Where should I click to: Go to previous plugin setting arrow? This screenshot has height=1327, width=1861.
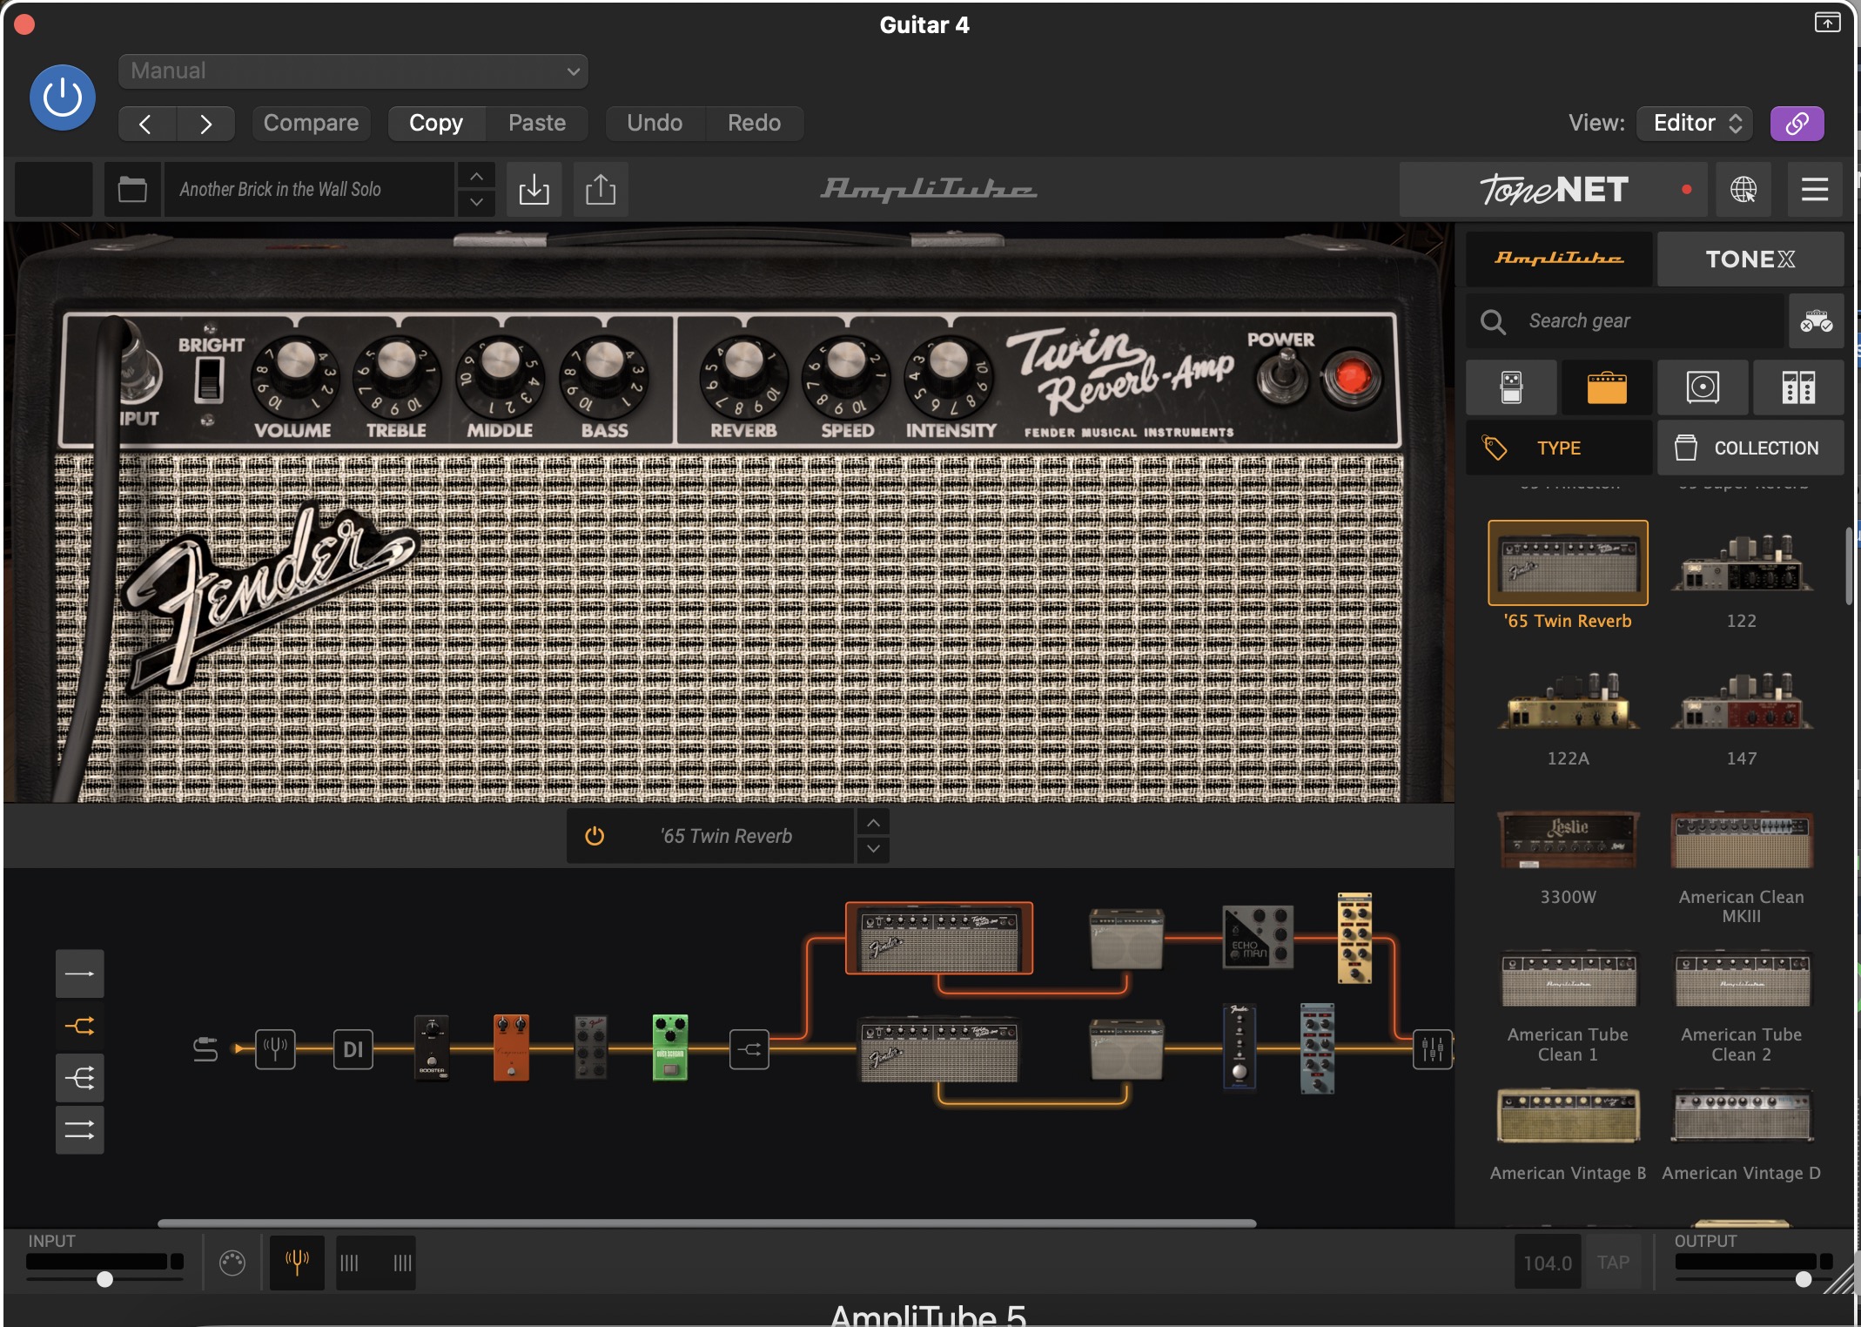(x=146, y=124)
